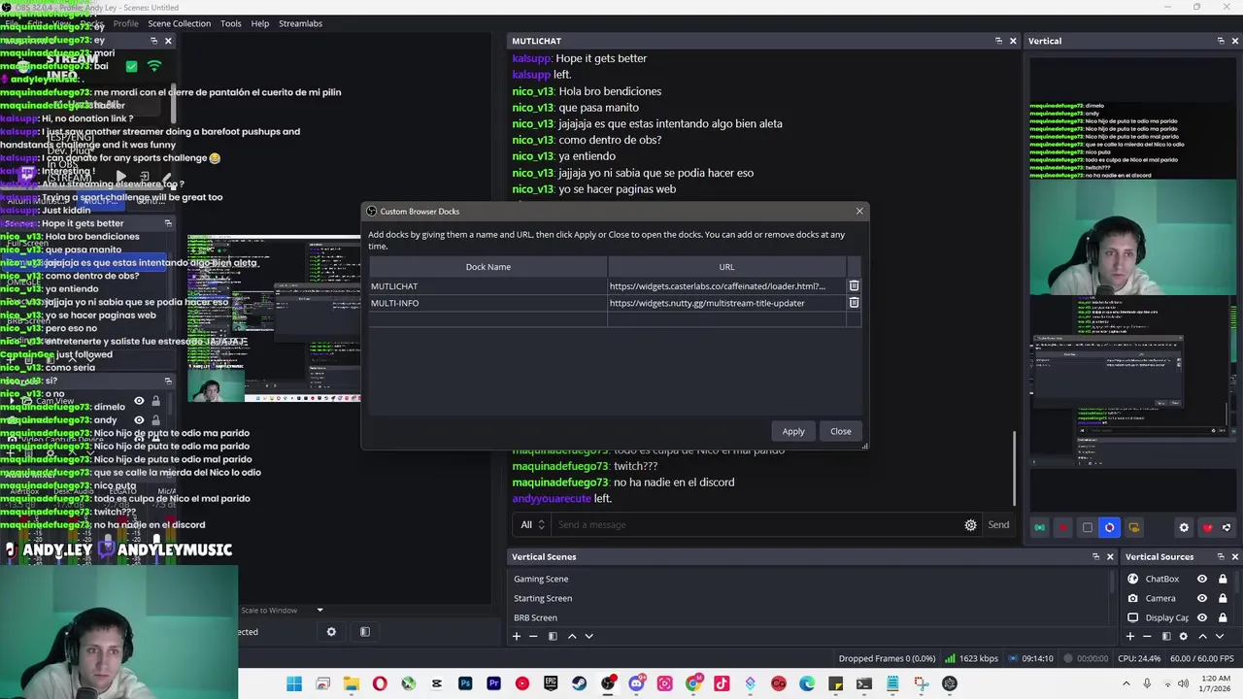
Task: Click the red heart icon in Vertical dock
Action: [x=1207, y=528]
